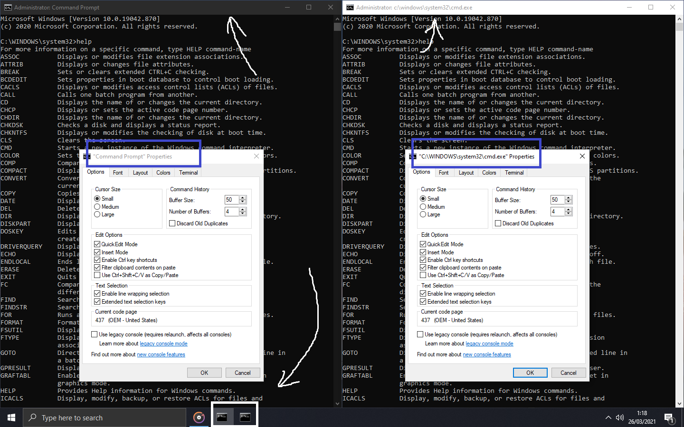Show hidden tray icons chevron
The width and height of the screenshot is (684, 427).
pos(608,418)
